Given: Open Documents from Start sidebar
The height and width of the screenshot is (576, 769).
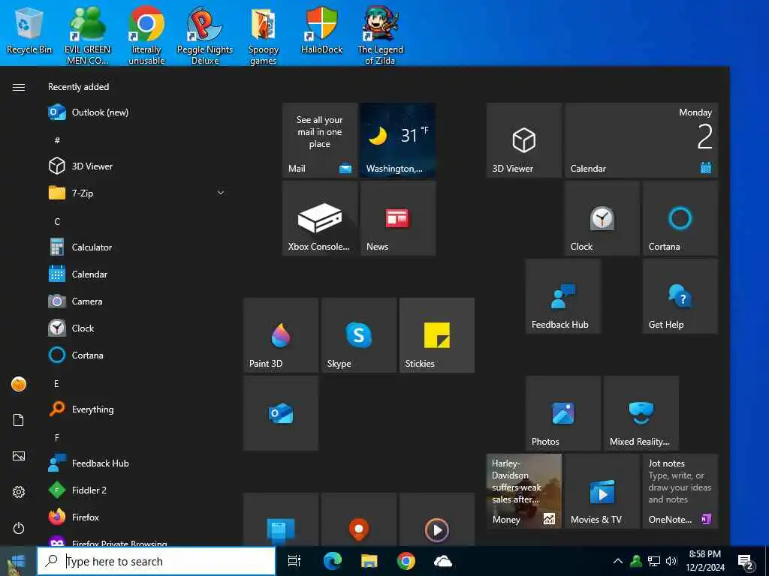Looking at the screenshot, I should point(19,420).
